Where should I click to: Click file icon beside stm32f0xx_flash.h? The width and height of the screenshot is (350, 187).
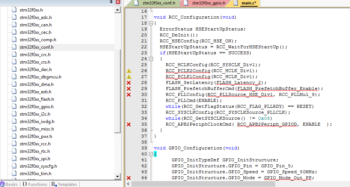click(14, 99)
